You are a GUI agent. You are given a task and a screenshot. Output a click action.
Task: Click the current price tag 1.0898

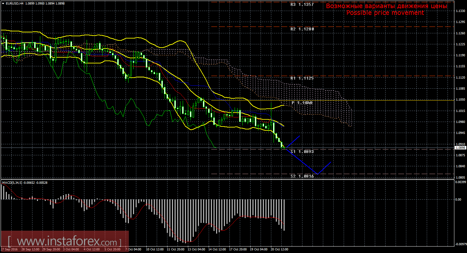[460, 148]
